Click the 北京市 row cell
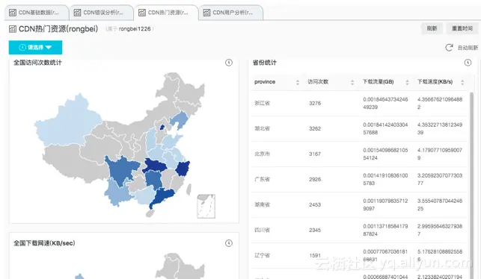 (x=262, y=154)
